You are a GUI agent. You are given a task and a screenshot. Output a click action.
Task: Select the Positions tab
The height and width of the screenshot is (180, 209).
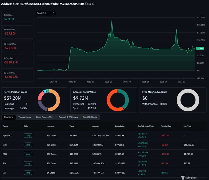(9, 117)
